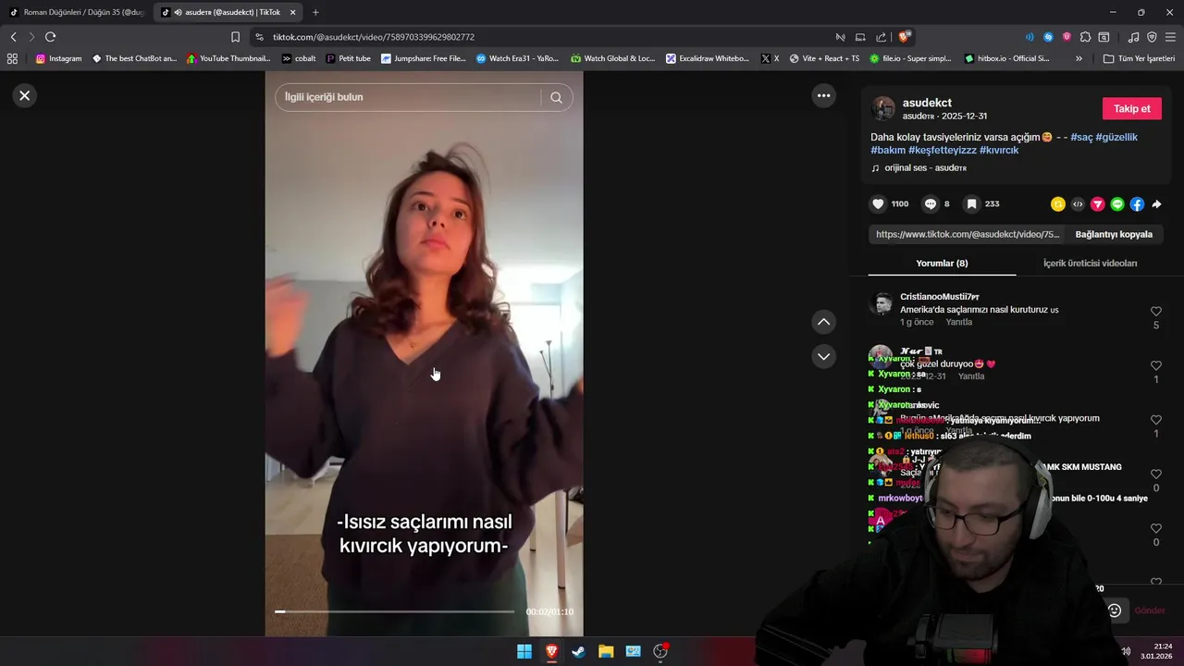The image size is (1184, 666).
Task: Click the video progress bar
Action: coord(395,611)
